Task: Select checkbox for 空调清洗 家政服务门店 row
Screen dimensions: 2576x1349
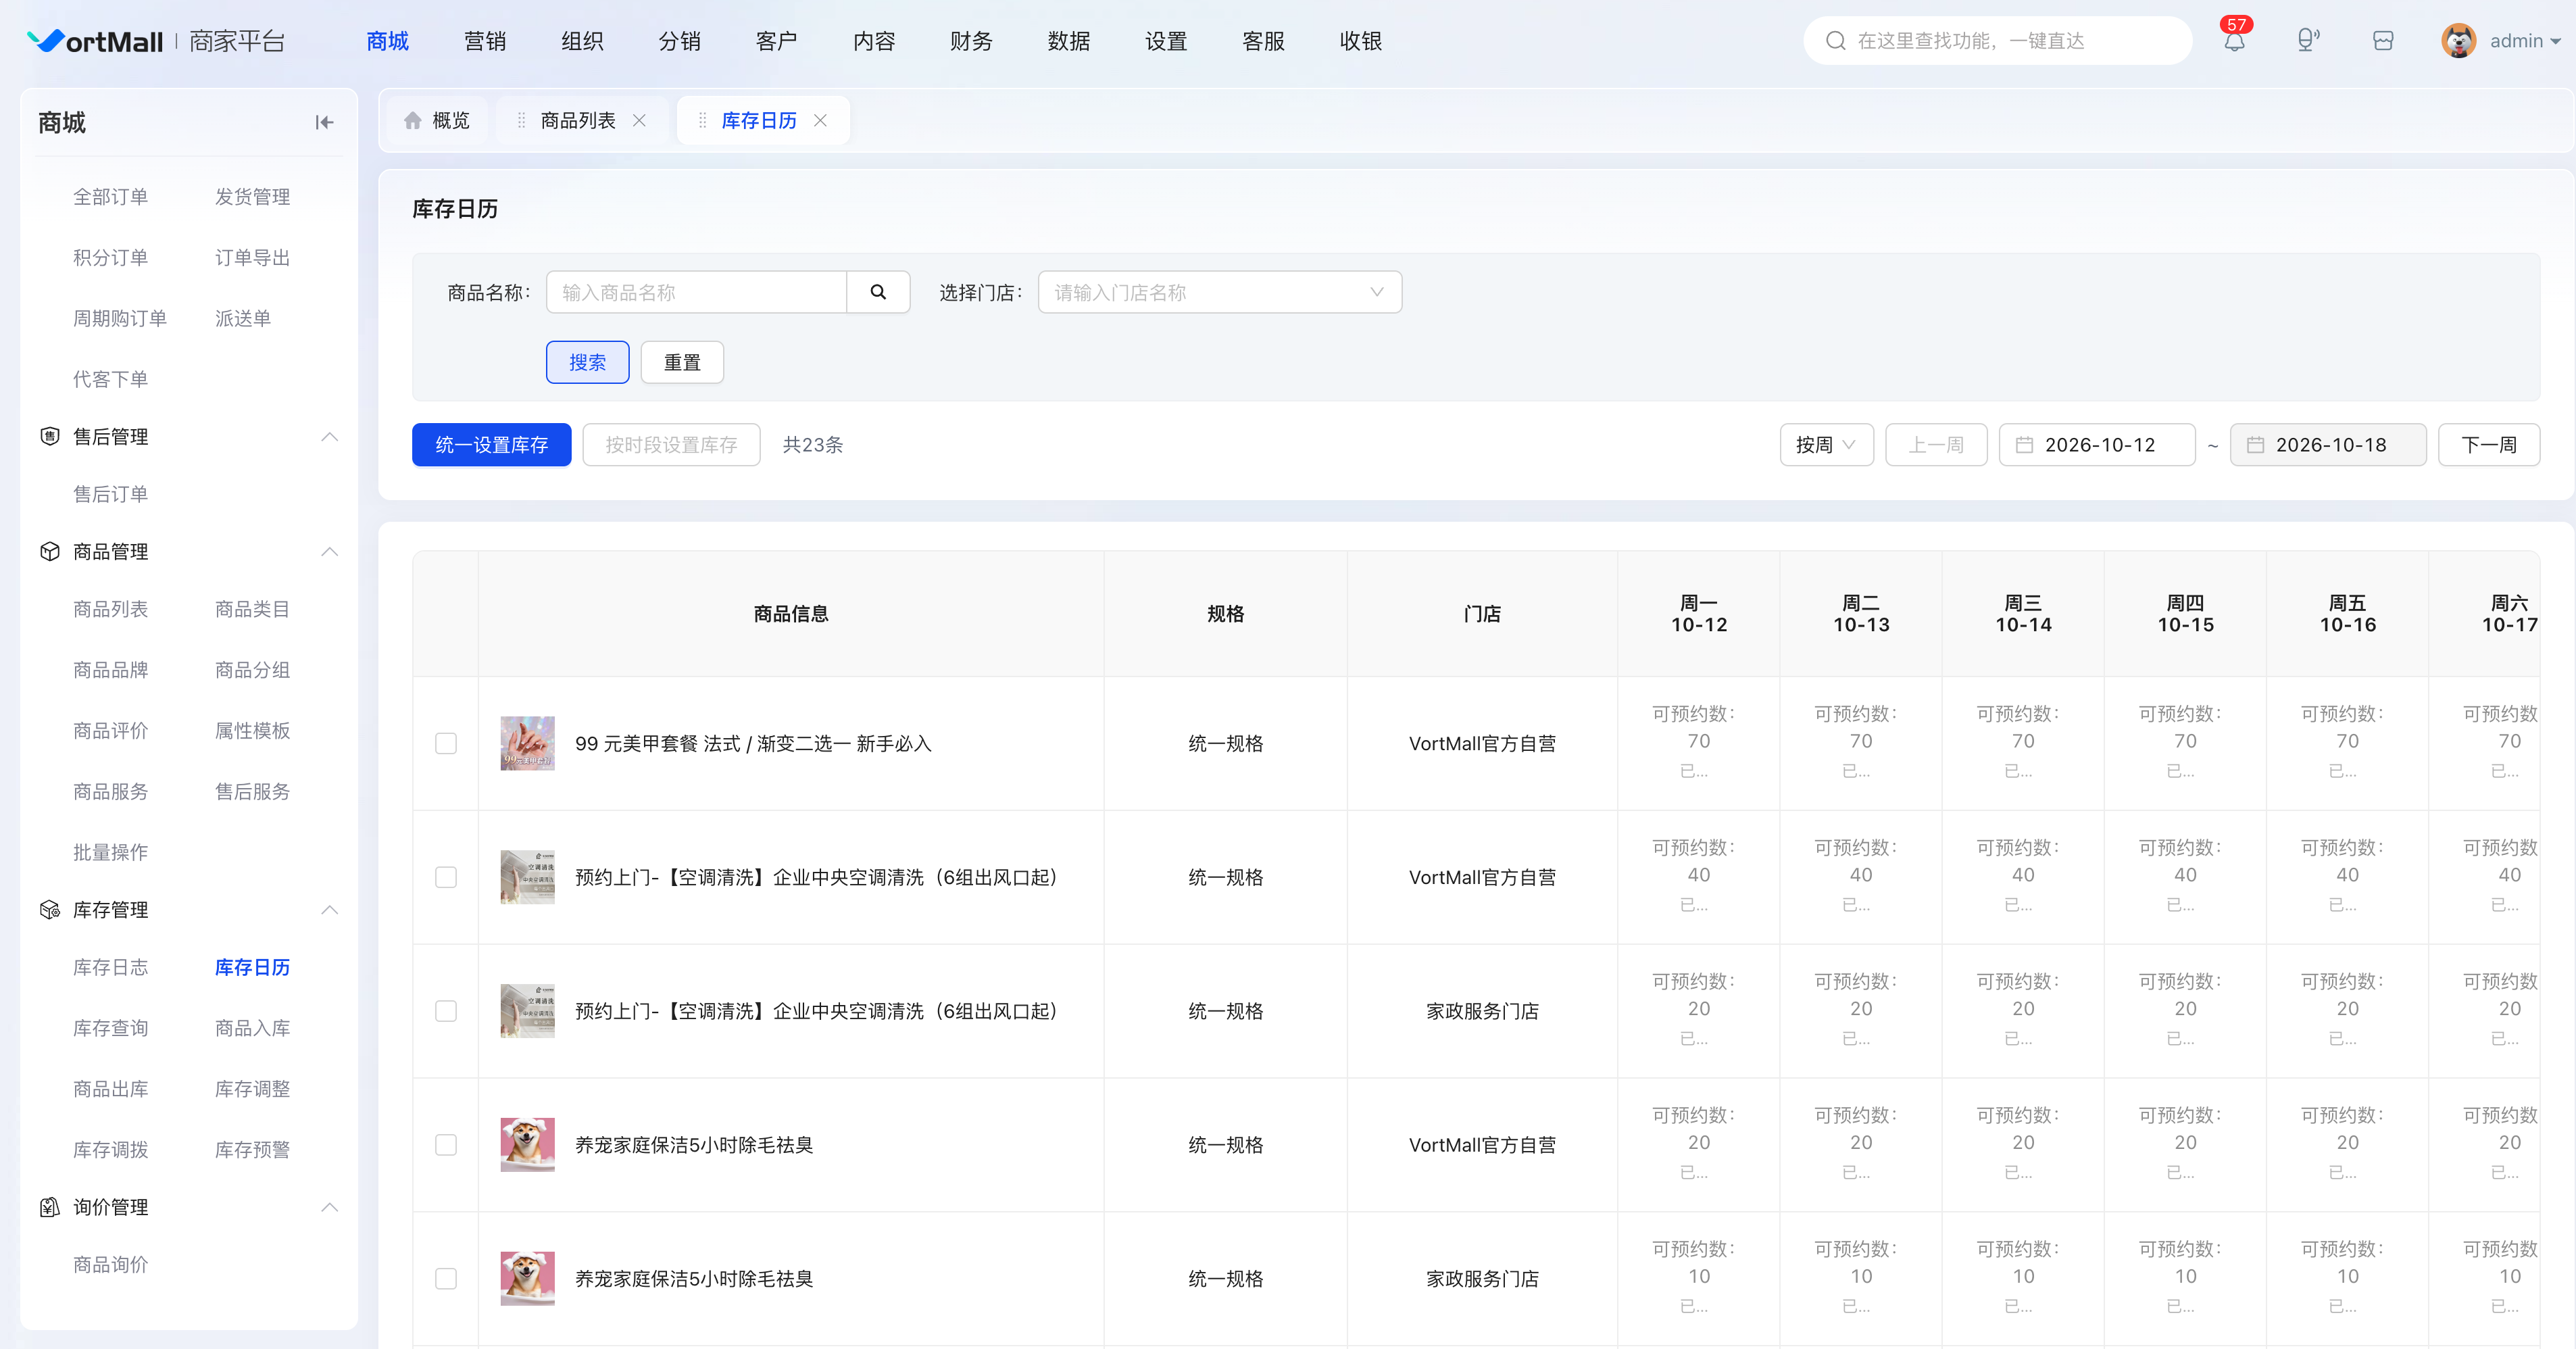Action: click(x=446, y=1011)
